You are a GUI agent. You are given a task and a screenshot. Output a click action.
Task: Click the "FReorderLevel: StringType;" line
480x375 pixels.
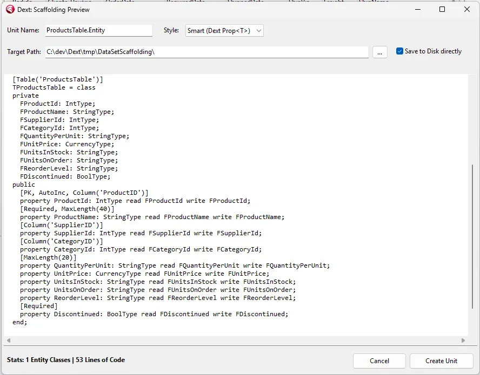tap(69, 169)
